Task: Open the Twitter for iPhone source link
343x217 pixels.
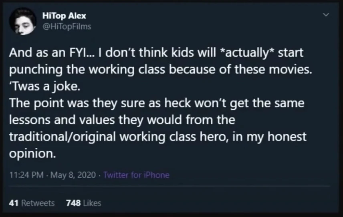Action: pos(136,175)
